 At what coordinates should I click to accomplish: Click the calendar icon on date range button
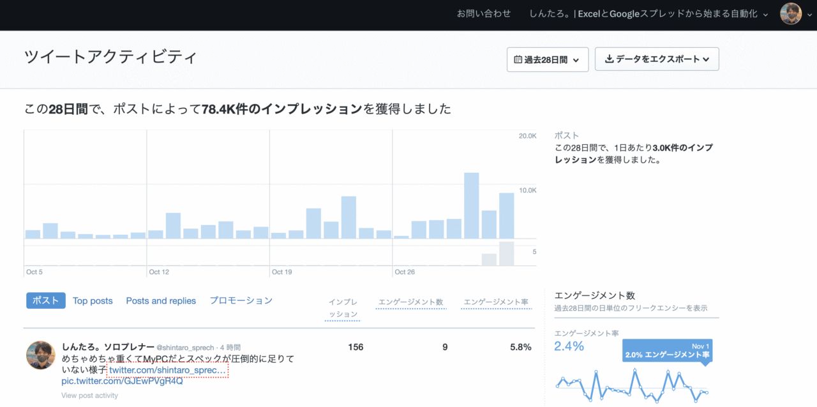518,60
